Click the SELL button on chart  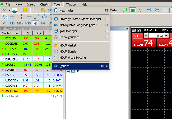coord(137,36)
